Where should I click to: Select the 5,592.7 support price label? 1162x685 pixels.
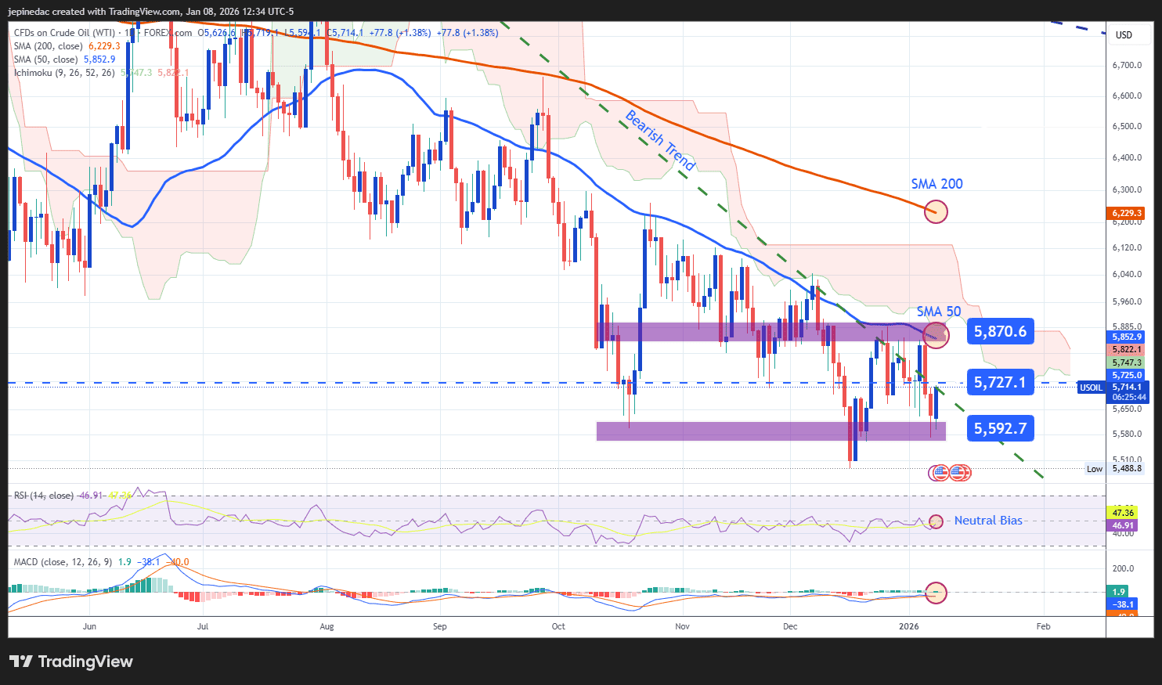pos(1000,428)
